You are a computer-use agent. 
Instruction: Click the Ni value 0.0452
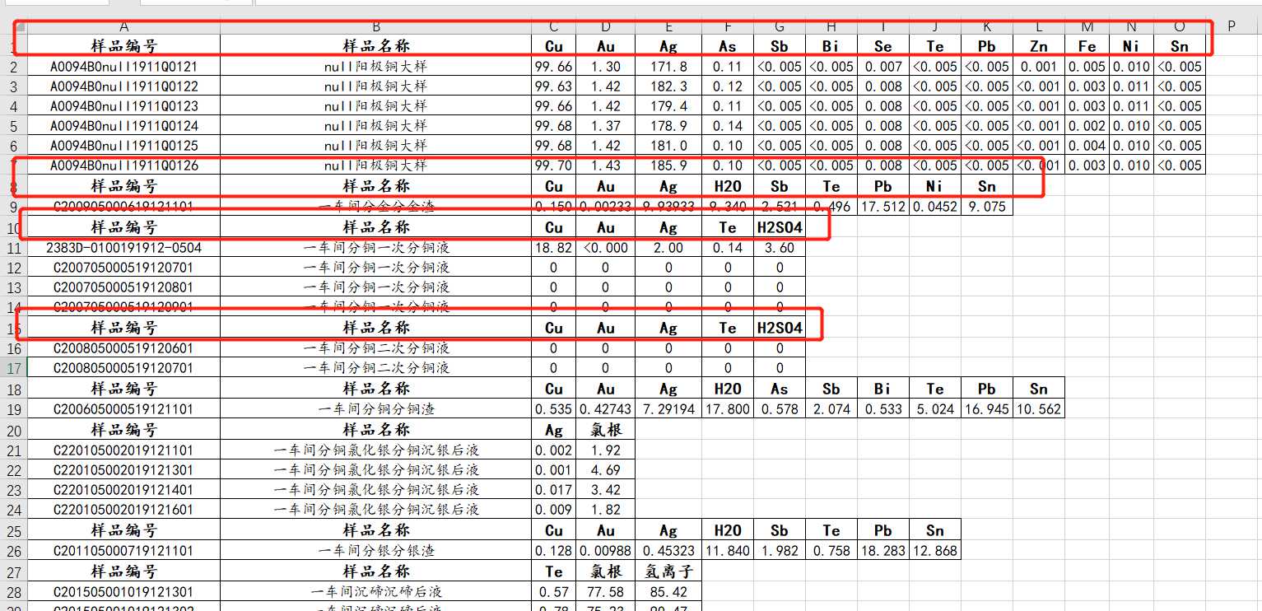[x=934, y=207]
